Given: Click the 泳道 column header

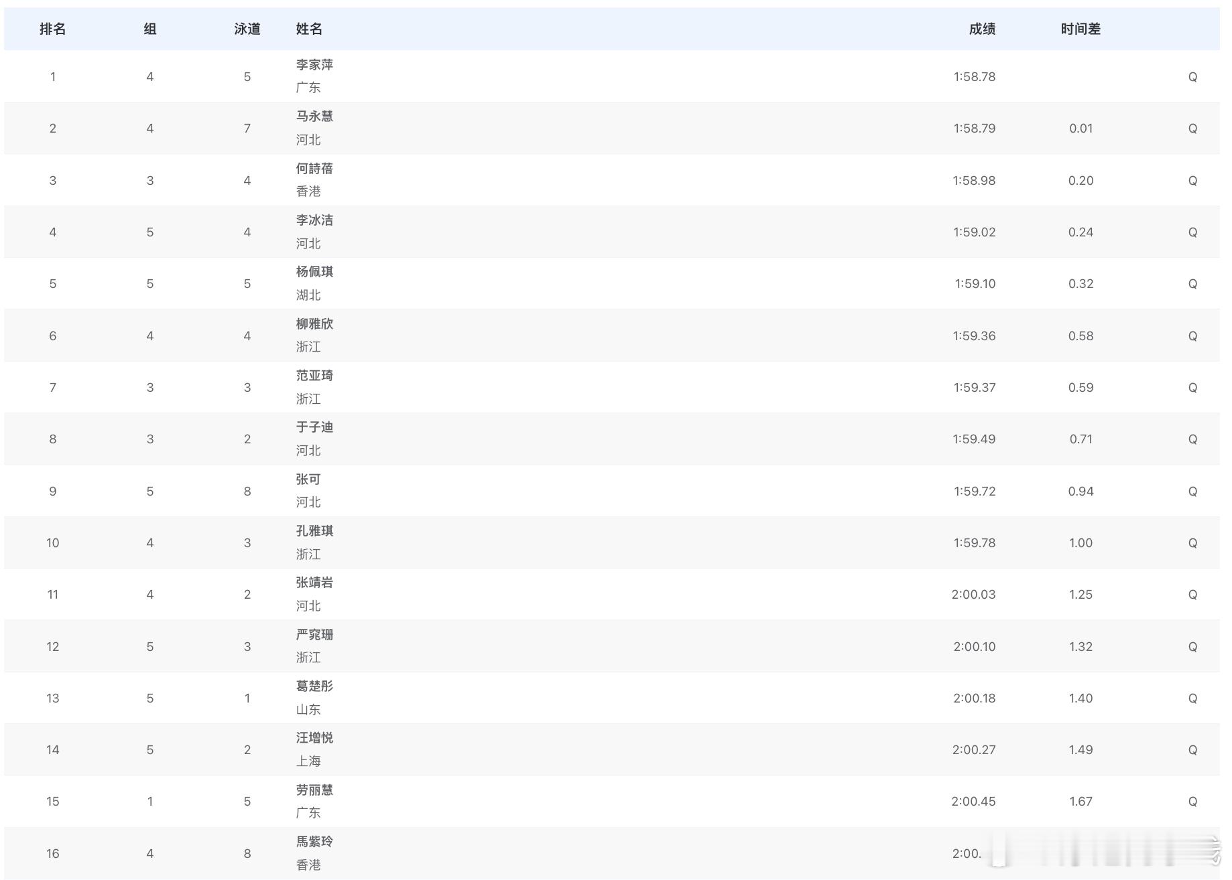Looking at the screenshot, I should pyautogui.click(x=247, y=29).
